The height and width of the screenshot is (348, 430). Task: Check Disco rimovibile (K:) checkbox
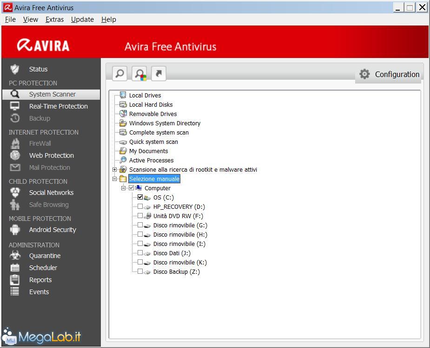[140, 262]
